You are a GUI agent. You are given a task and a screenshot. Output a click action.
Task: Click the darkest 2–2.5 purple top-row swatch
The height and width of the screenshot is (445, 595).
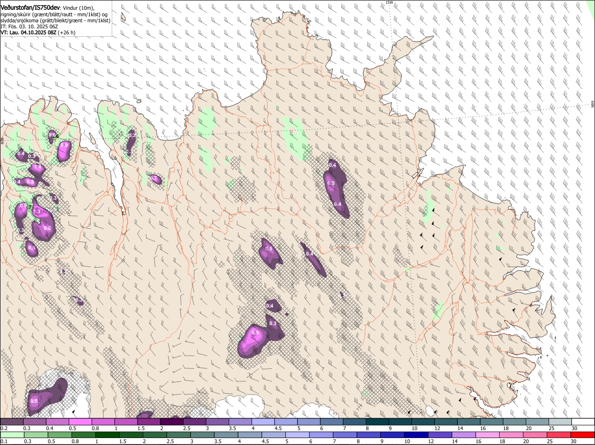tap(172, 422)
